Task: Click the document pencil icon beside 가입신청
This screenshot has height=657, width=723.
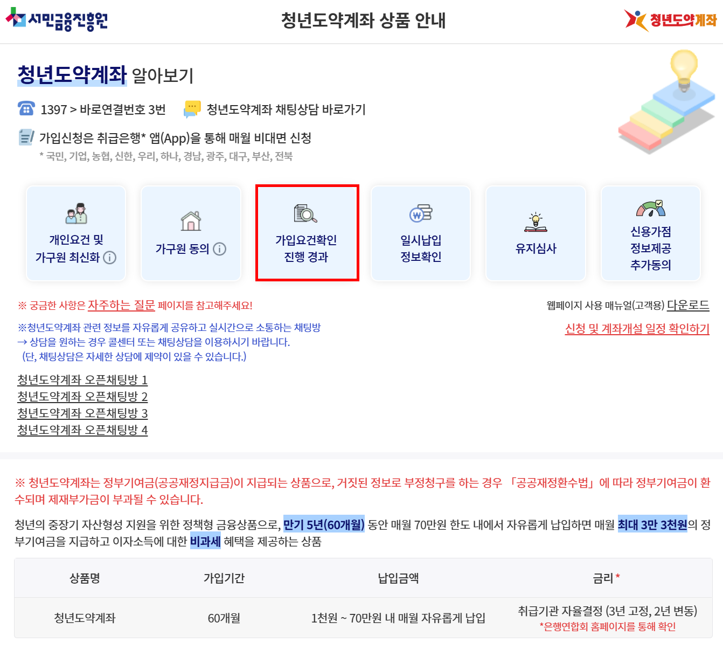Action: coord(26,137)
